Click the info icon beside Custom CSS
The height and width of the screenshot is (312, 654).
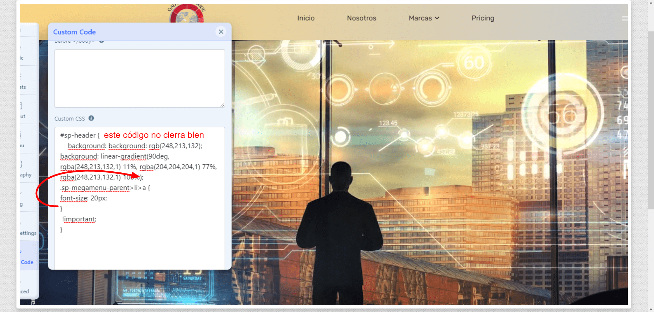coord(91,118)
